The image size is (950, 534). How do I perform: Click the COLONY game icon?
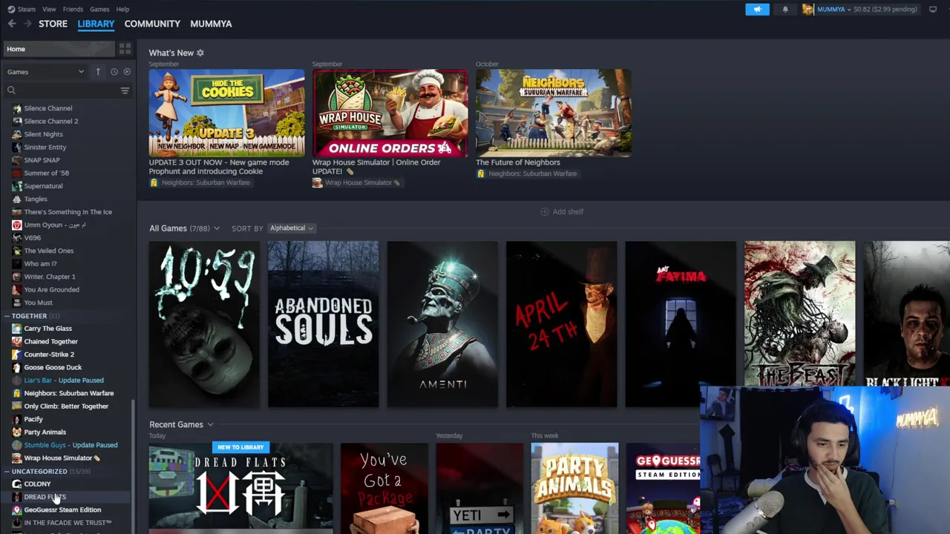pyautogui.click(x=16, y=484)
